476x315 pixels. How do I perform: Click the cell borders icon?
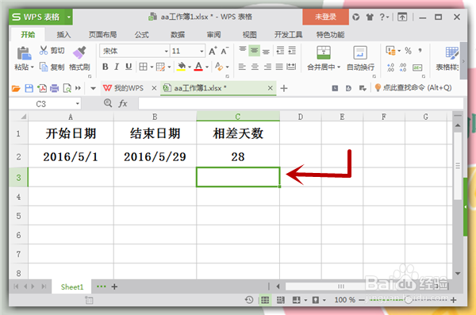click(143, 67)
